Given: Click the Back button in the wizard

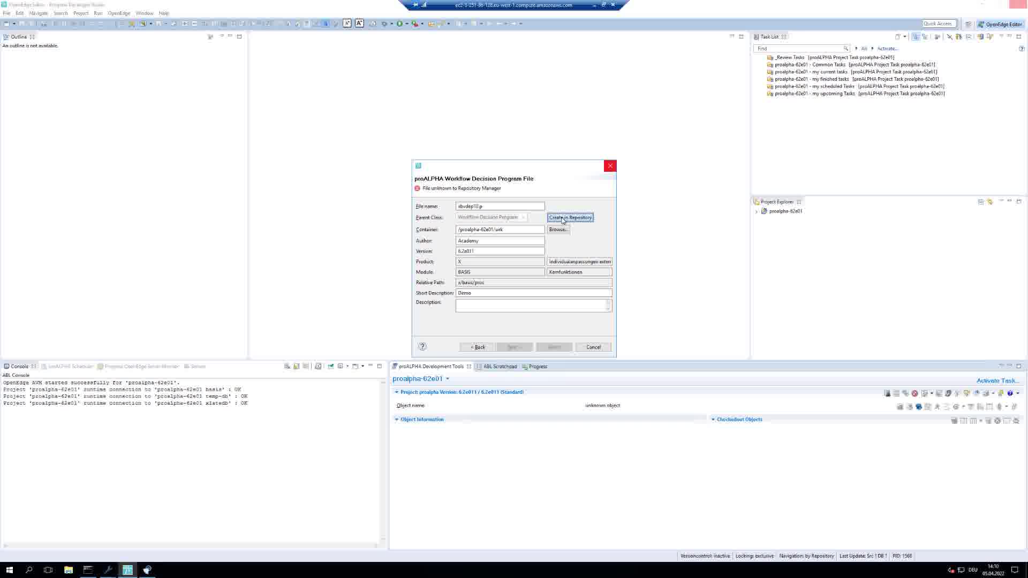Looking at the screenshot, I should [478, 347].
